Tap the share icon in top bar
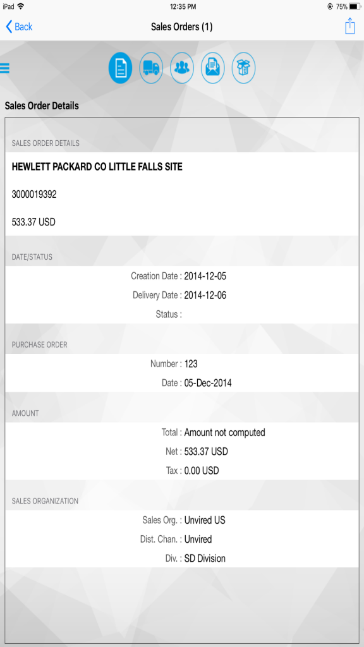Screen dimensions: 364x647 tap(349, 27)
